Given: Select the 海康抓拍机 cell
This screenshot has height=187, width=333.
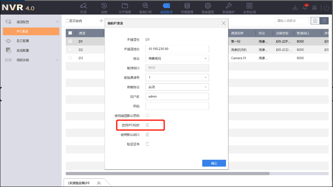Looking at the screenshot, I should 239,50.
